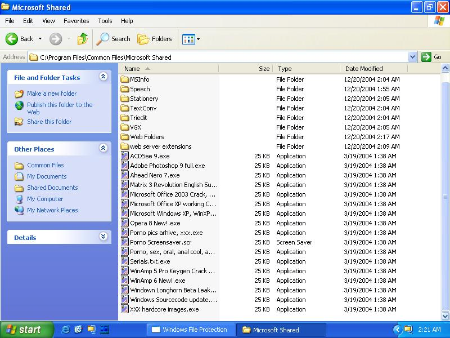Open the File menu
This screenshot has width=450, height=338.
[x=10, y=21]
